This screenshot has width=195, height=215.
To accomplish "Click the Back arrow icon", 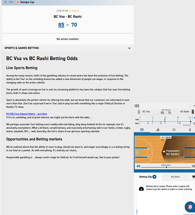I will point(6,2).
